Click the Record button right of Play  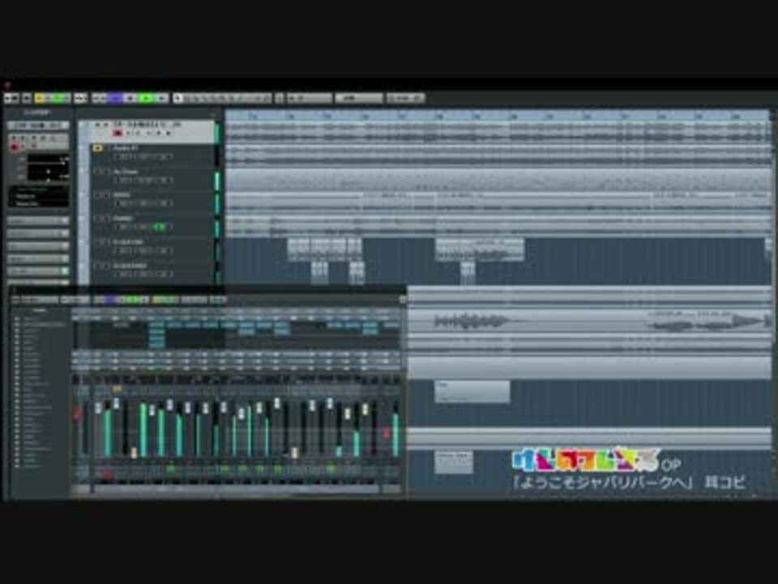point(161,98)
